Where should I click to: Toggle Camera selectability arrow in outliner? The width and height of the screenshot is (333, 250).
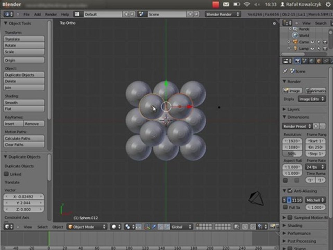(319, 42)
